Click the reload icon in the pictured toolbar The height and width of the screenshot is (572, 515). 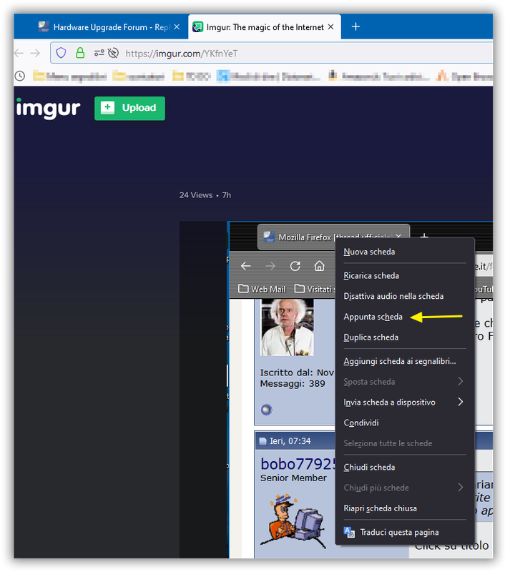295,266
